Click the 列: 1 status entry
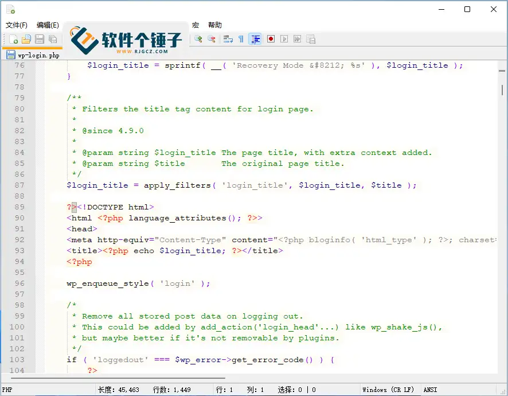This screenshot has height=396, width=508. [255, 390]
